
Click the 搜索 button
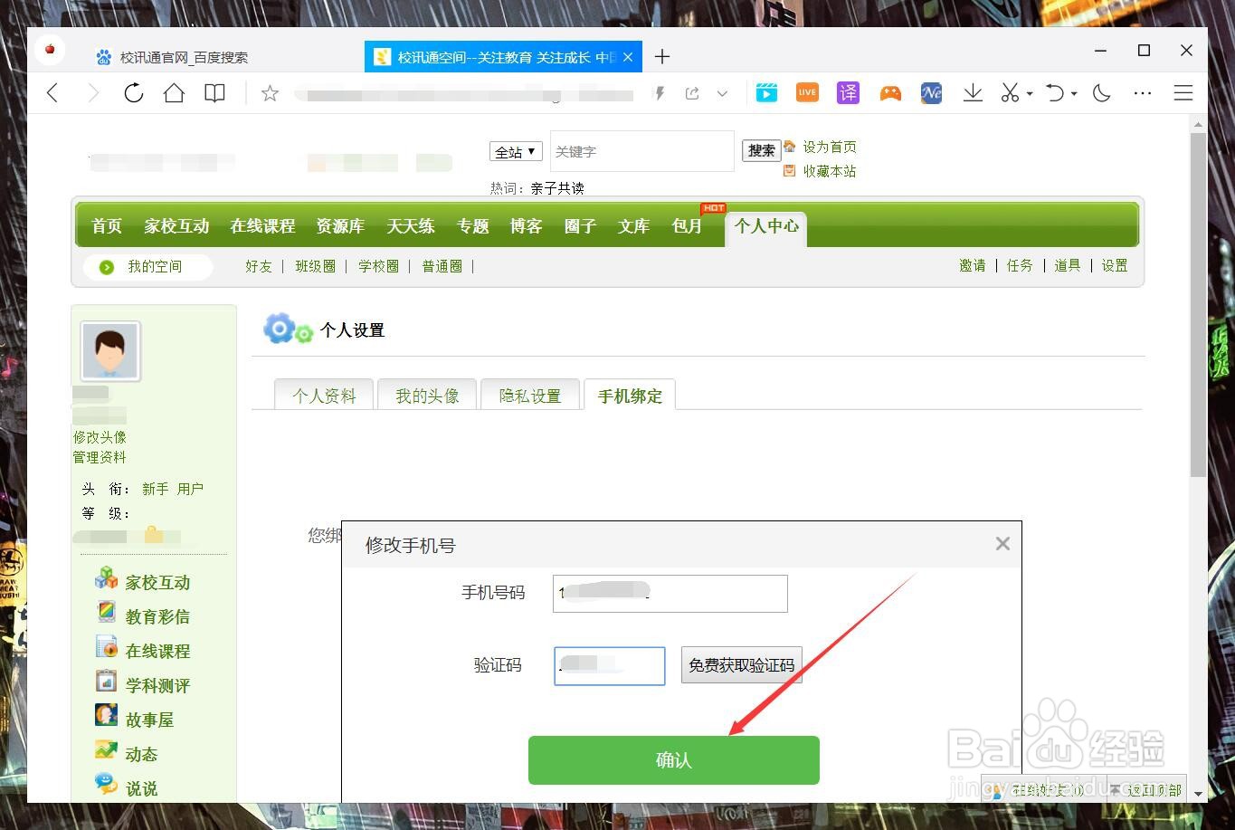(x=761, y=151)
